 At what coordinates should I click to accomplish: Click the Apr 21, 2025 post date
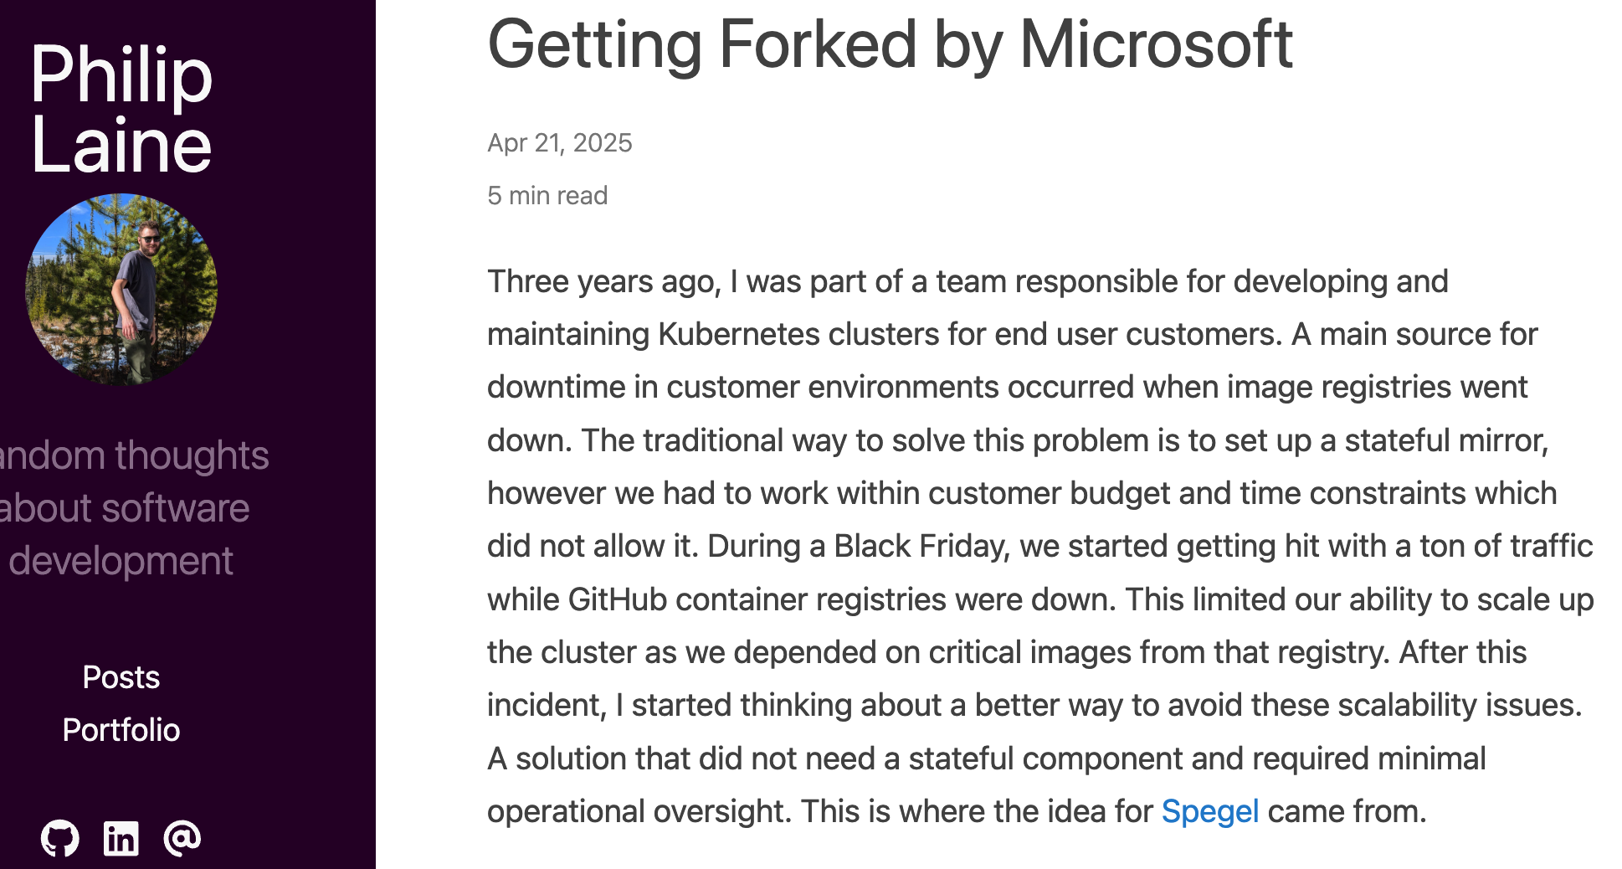click(560, 143)
